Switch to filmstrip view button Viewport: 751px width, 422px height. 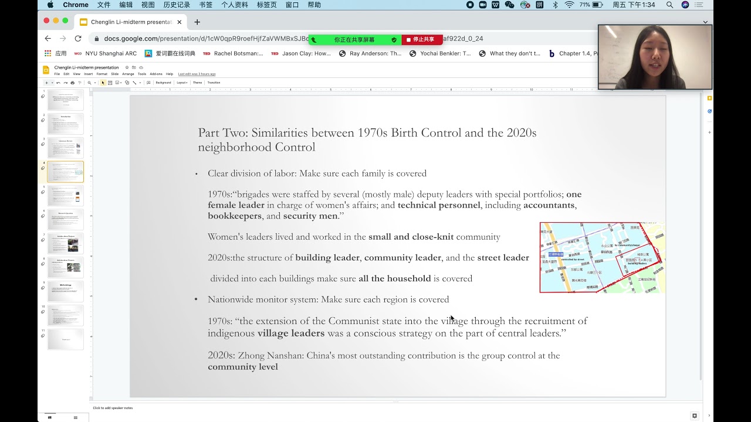pyautogui.click(x=49, y=417)
